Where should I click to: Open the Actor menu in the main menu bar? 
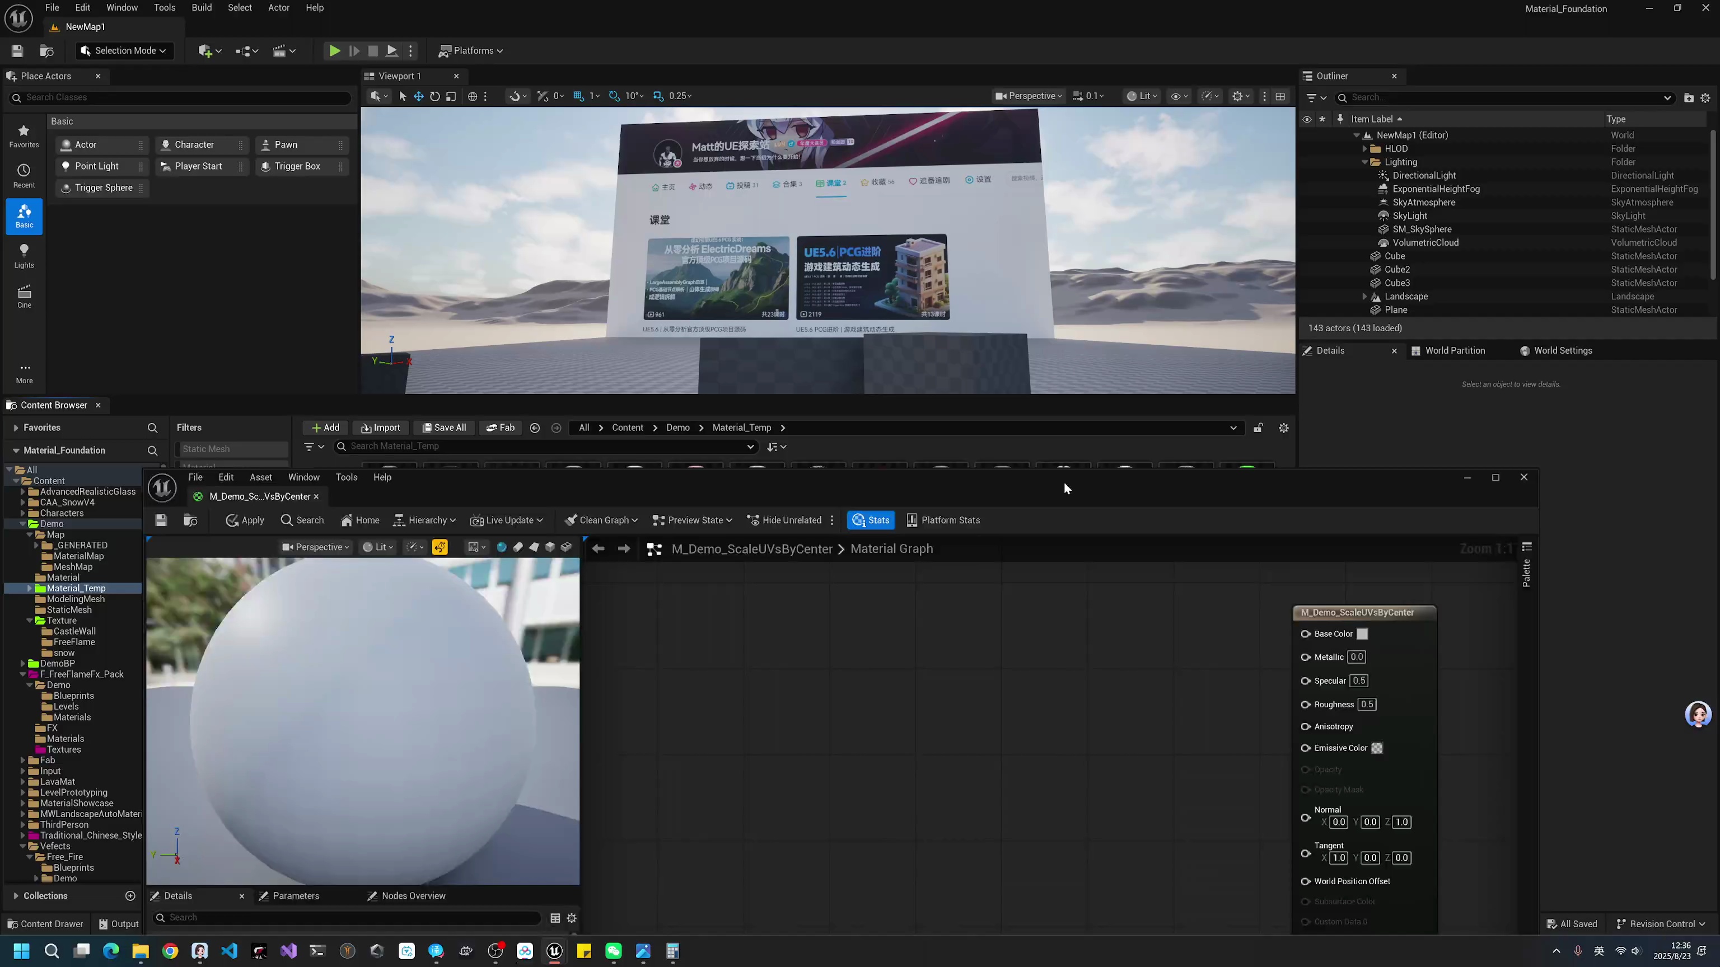[x=279, y=8]
